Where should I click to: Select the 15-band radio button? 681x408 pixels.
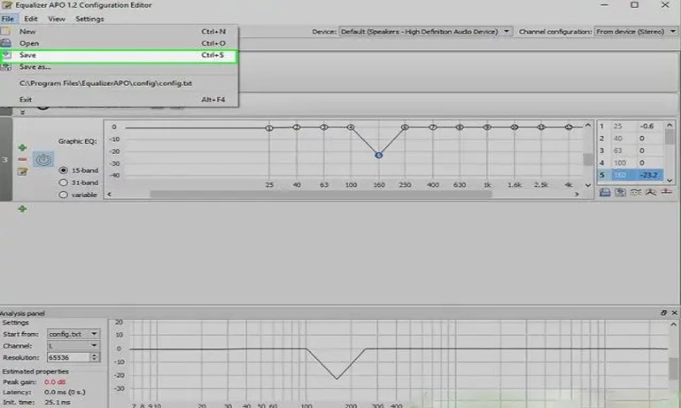point(63,170)
